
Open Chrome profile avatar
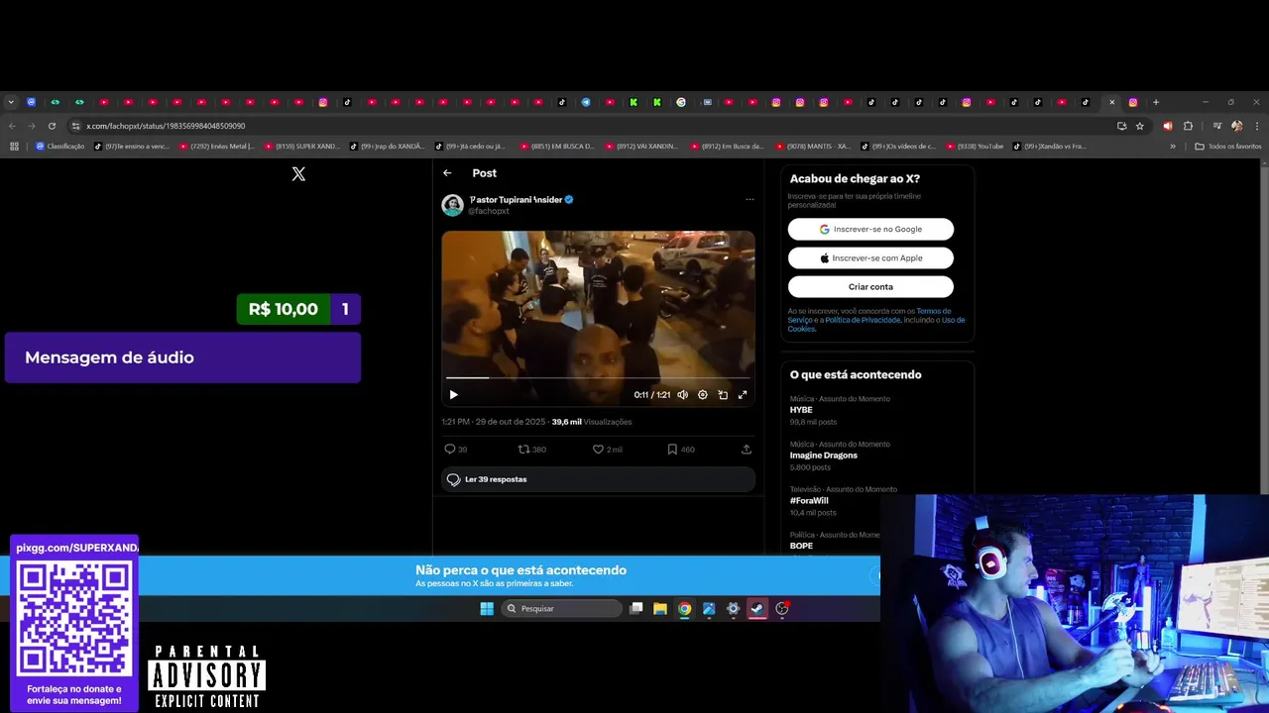click(1236, 126)
